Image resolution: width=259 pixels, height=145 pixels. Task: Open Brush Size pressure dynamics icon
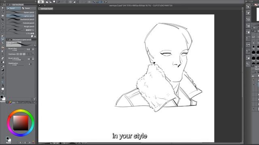33,49
